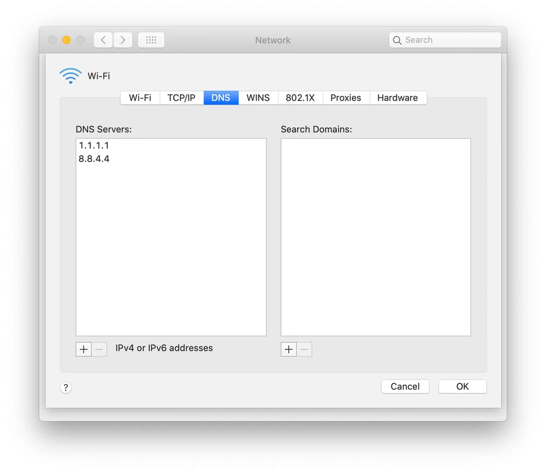
Task: Select the WINS tab
Action: point(258,97)
